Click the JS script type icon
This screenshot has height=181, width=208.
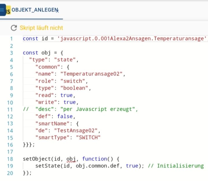(x=8, y=10)
